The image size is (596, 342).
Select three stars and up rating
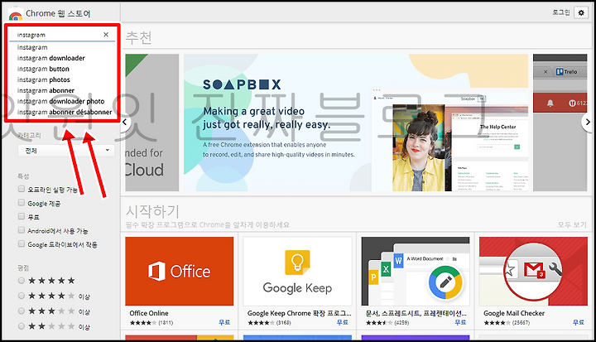coord(22,311)
